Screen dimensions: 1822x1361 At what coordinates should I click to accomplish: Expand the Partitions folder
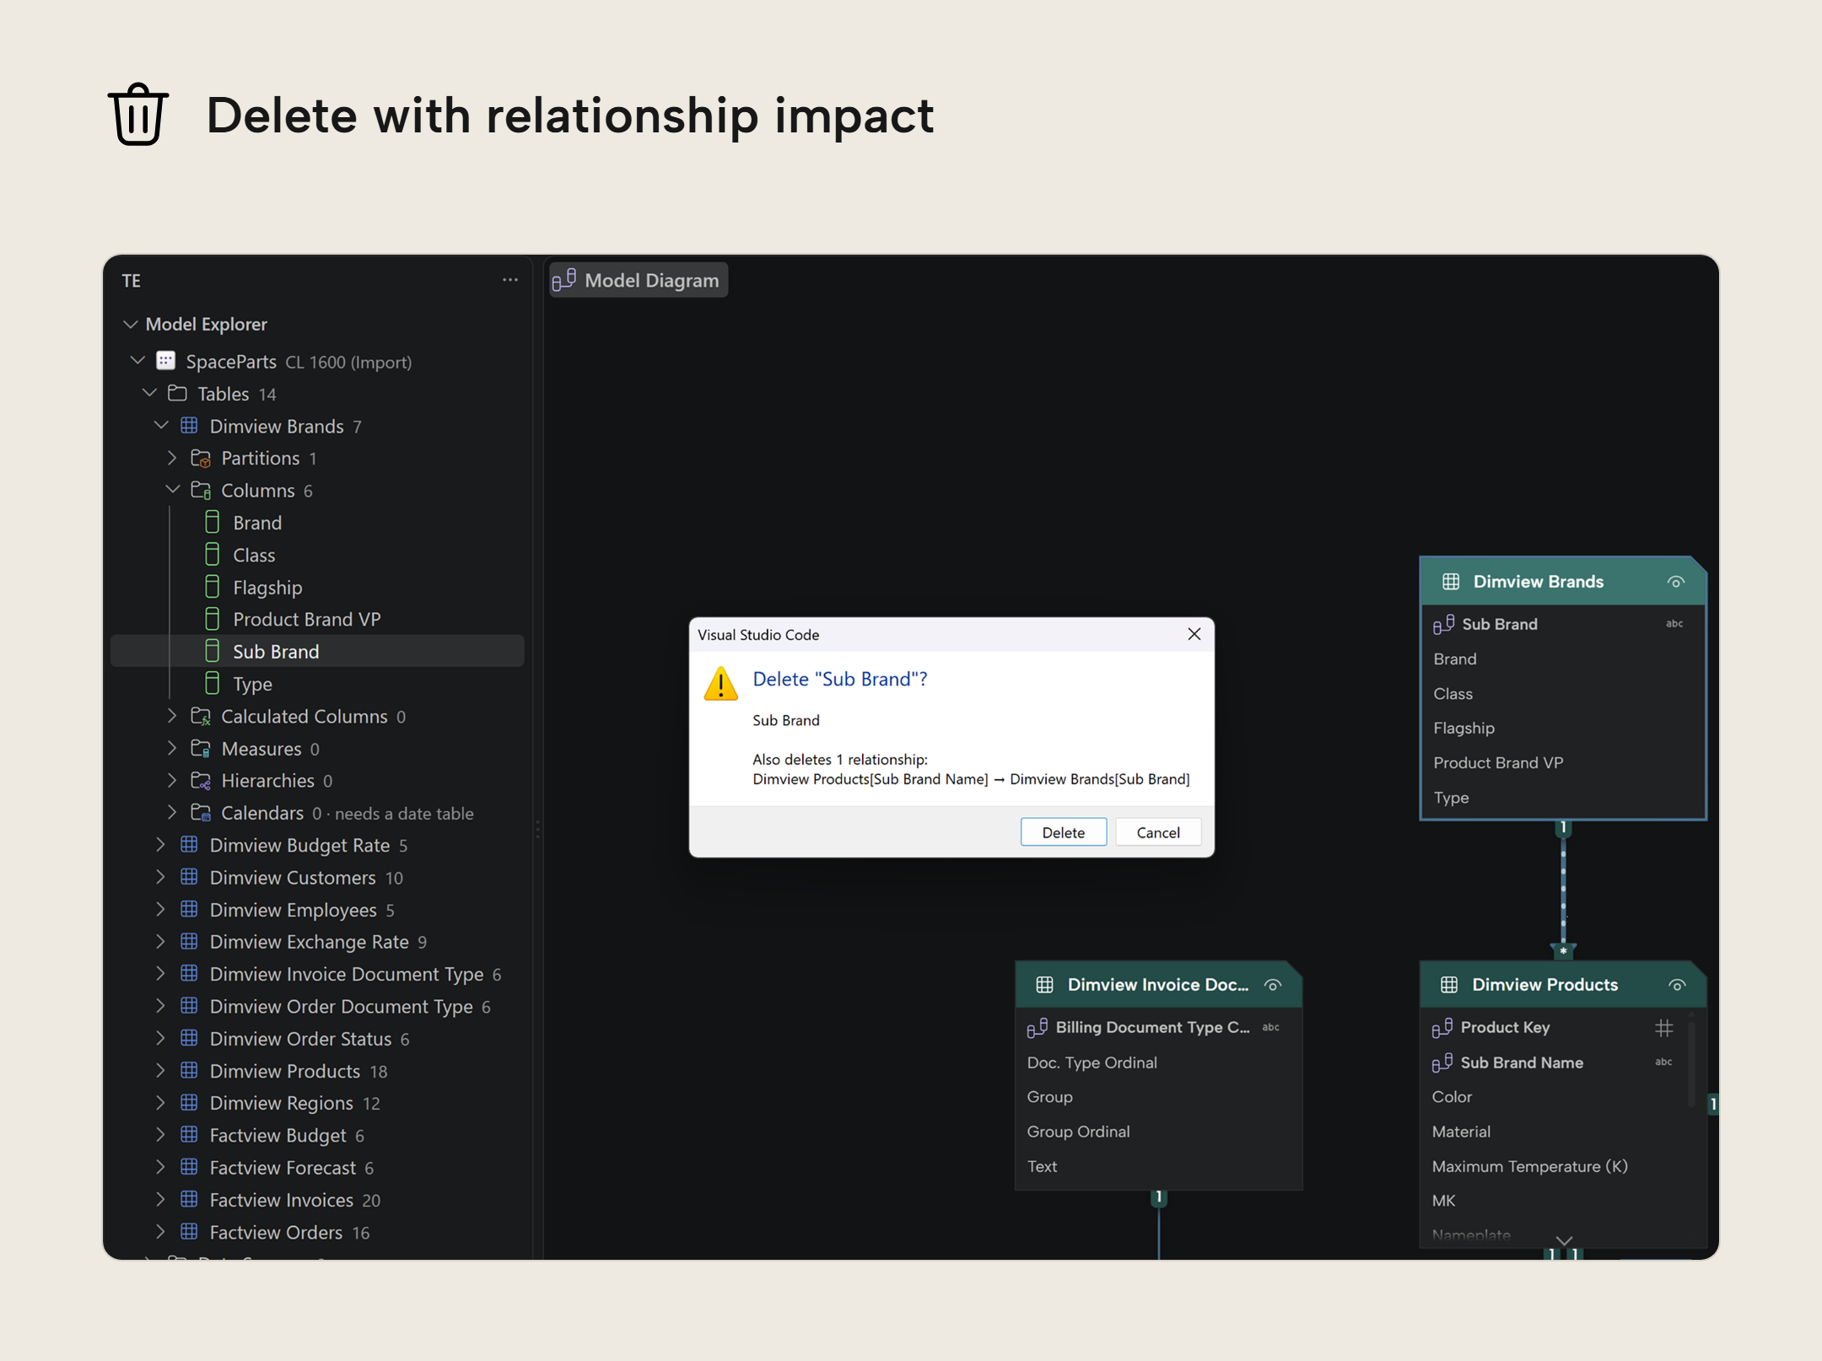[x=172, y=458]
